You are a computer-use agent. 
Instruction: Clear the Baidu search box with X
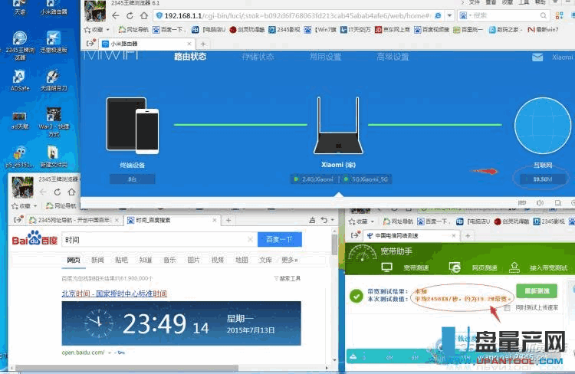[x=248, y=240]
